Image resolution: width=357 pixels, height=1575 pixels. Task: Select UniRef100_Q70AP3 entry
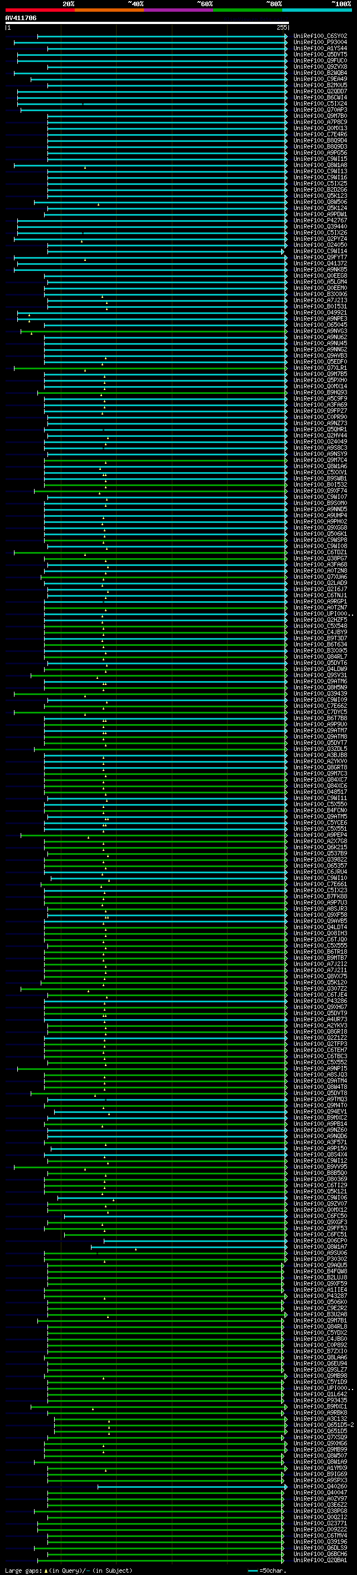320,110
